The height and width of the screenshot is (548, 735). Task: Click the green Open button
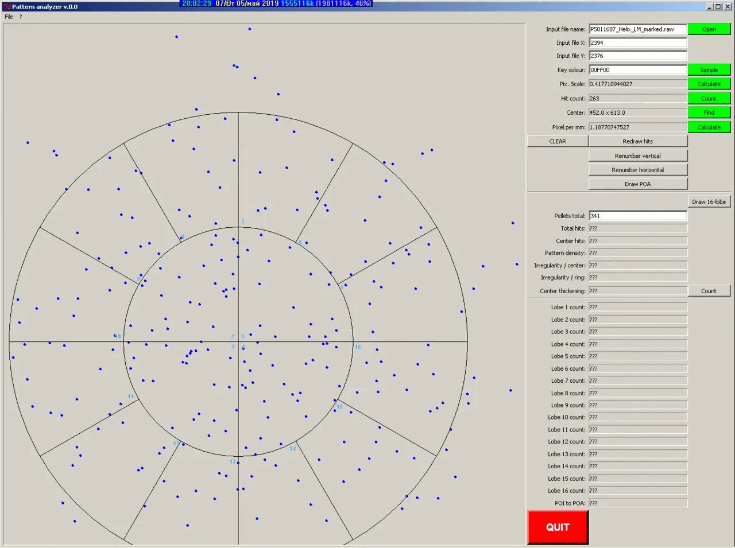(709, 29)
